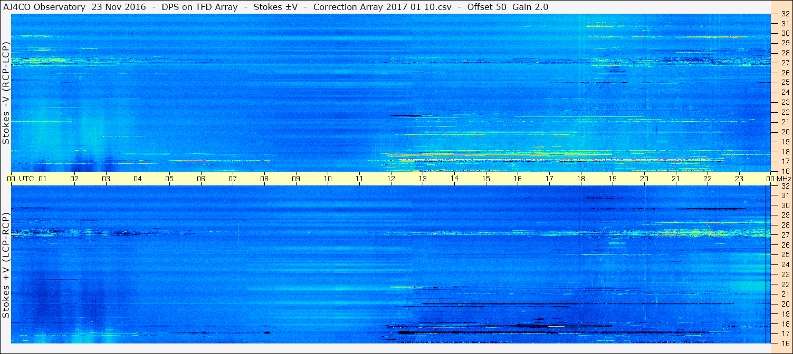Click the 24 MHz tick of the Stokes -V panel
The image size is (793, 354).
(785, 92)
